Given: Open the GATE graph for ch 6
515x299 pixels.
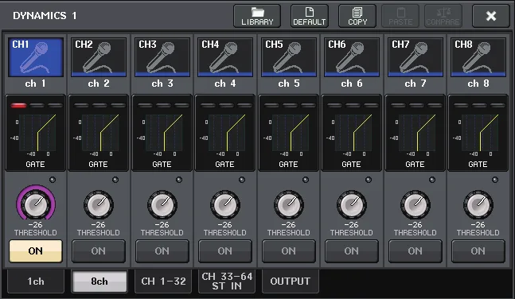Looking at the screenshot, I should tap(352, 133).
